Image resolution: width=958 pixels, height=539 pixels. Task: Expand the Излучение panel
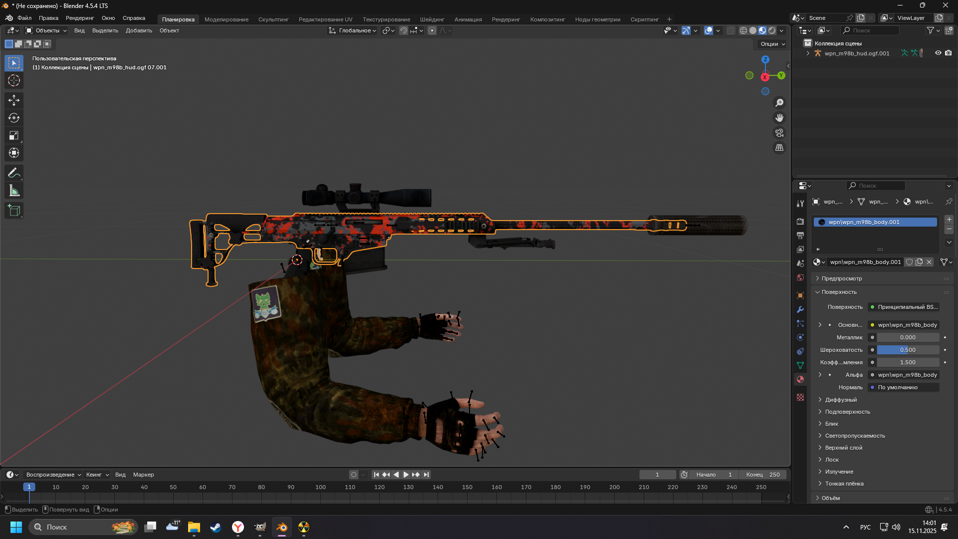point(839,472)
